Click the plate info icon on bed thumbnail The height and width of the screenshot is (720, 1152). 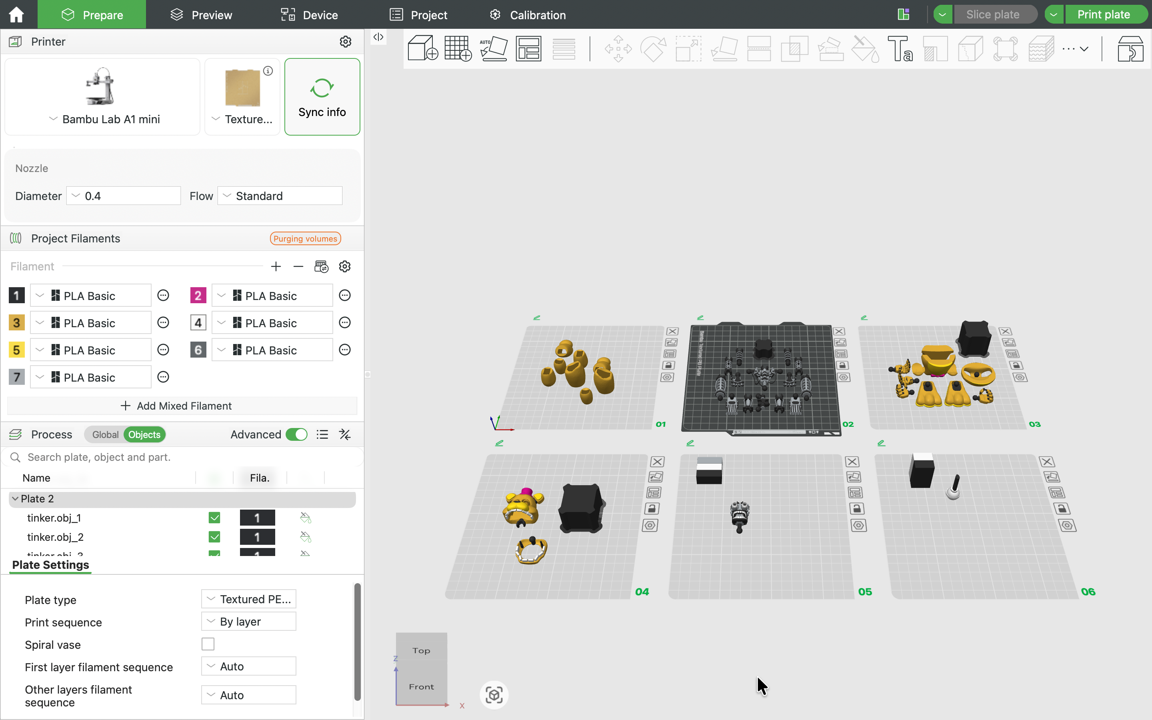click(268, 70)
